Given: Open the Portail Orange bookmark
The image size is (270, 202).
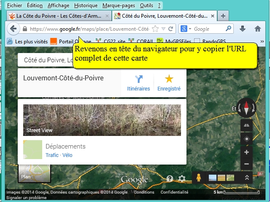Looking at the screenshot, I should [x=70, y=41].
